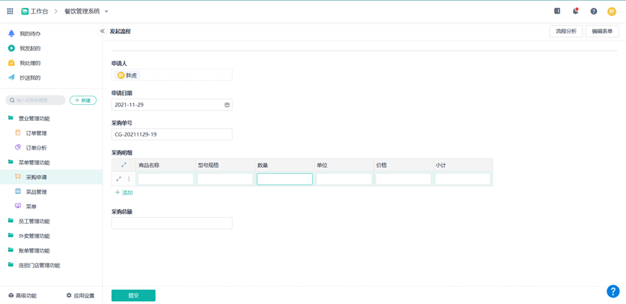
Task: Collapse the left sidebar with double-arrow
Action: [102, 31]
